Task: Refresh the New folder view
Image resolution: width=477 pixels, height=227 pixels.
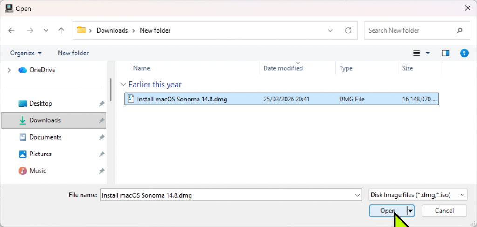Action: coord(348,30)
